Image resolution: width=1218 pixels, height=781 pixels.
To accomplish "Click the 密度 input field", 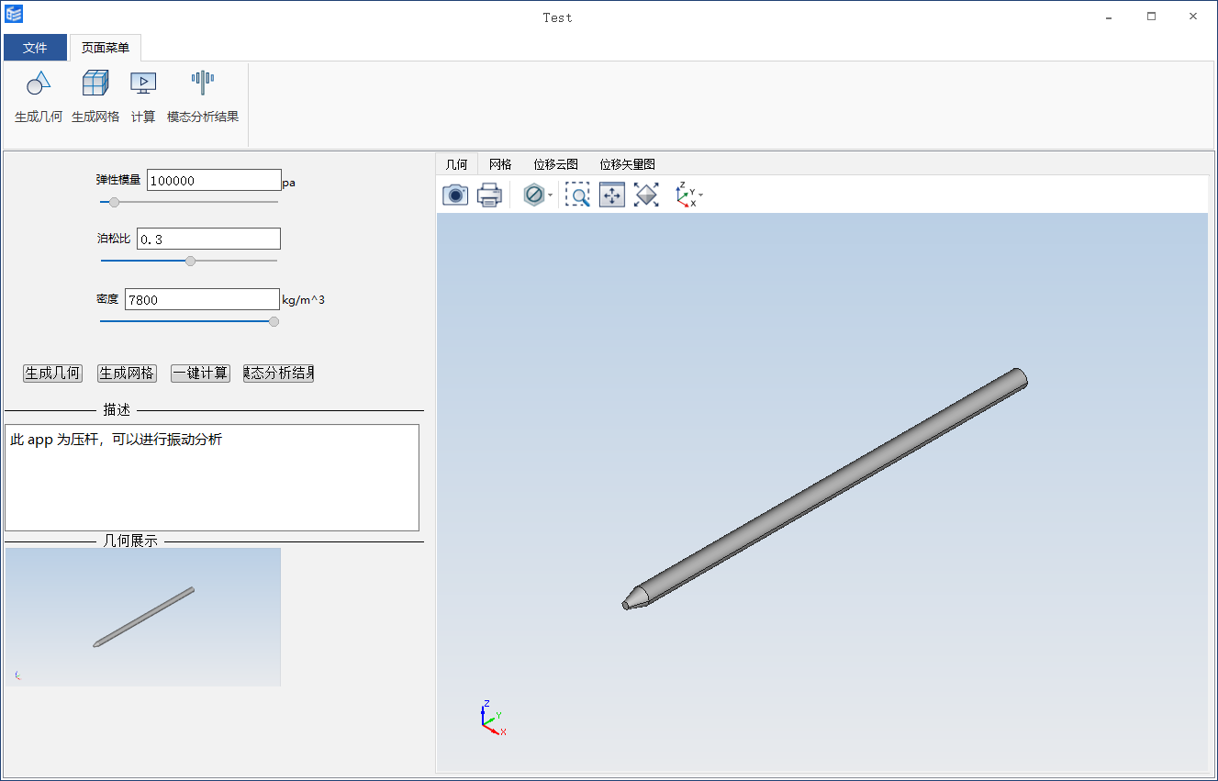I will [202, 299].
